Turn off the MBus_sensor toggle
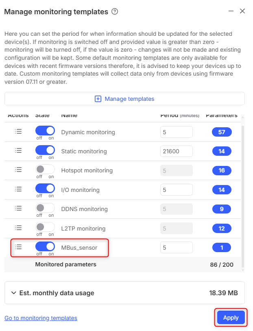Image resolution: width=253 pixels, height=331 pixels. point(45,246)
